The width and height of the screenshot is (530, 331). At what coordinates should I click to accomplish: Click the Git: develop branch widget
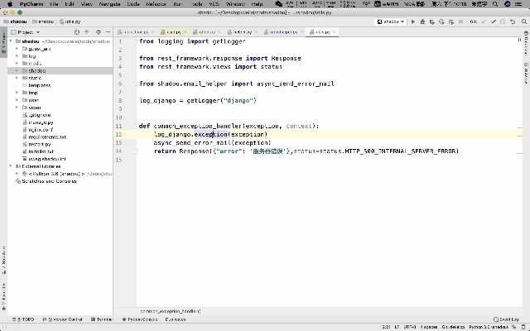(x=453, y=327)
